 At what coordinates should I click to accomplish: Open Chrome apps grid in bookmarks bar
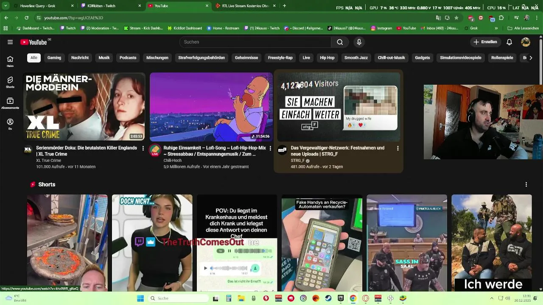6,28
